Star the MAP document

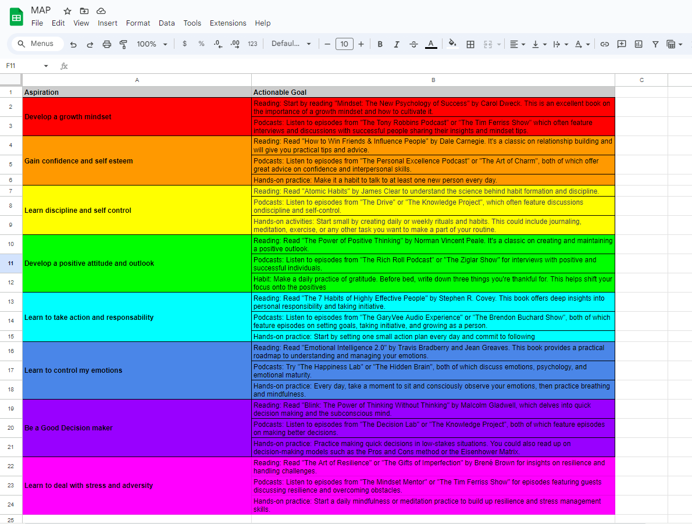pyautogui.click(x=67, y=11)
